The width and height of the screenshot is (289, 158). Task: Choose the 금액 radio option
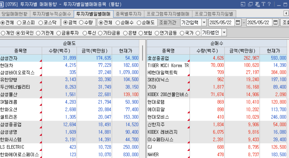65,22
